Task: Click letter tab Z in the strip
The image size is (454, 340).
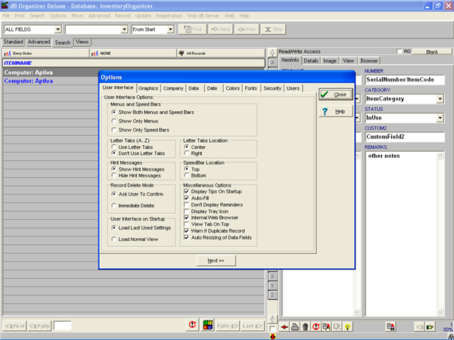Action: point(272,295)
